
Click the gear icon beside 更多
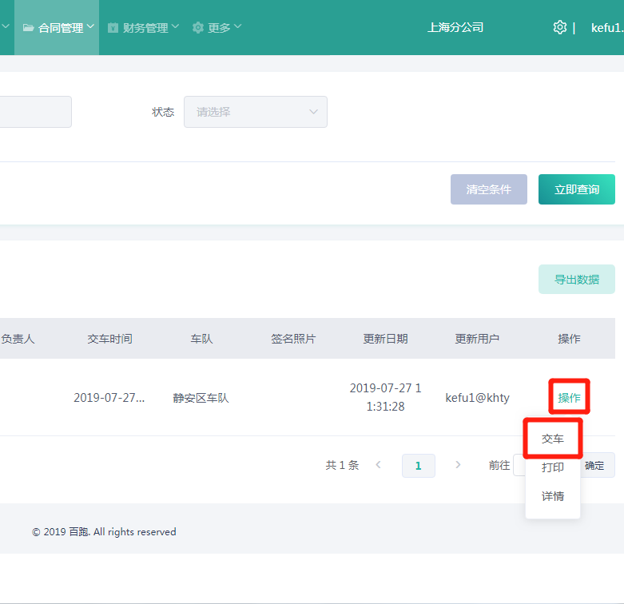(x=198, y=28)
